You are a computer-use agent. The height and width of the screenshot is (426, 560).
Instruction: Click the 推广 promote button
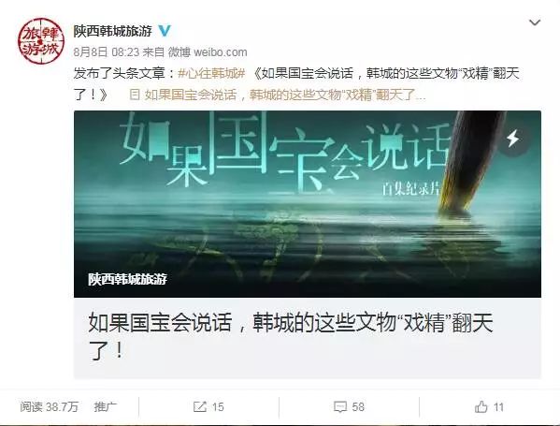pyautogui.click(x=106, y=406)
